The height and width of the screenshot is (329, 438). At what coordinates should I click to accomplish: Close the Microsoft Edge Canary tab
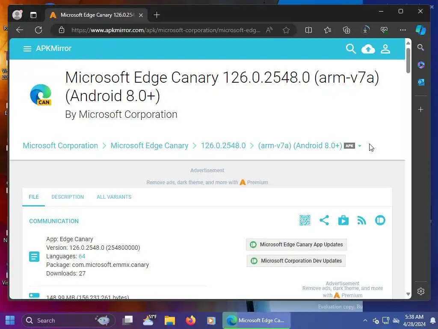point(141,15)
